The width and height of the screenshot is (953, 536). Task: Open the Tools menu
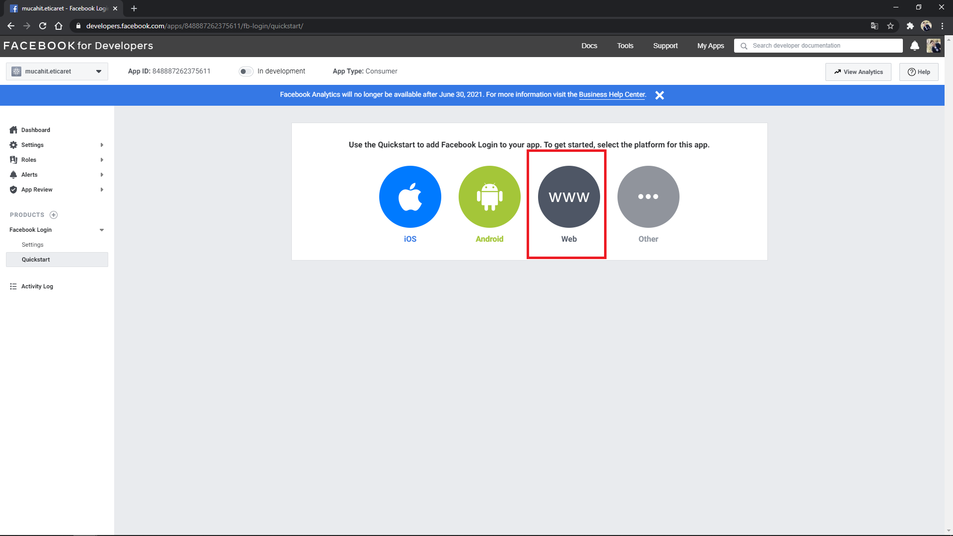[x=625, y=46]
